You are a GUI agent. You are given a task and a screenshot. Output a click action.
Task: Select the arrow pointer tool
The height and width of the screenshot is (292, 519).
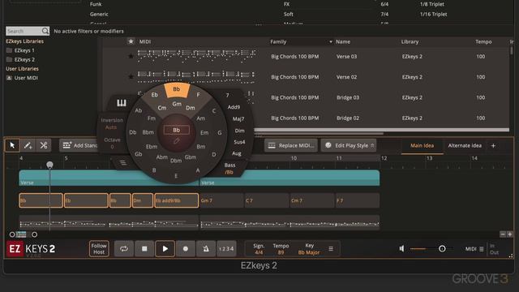pos(12,145)
